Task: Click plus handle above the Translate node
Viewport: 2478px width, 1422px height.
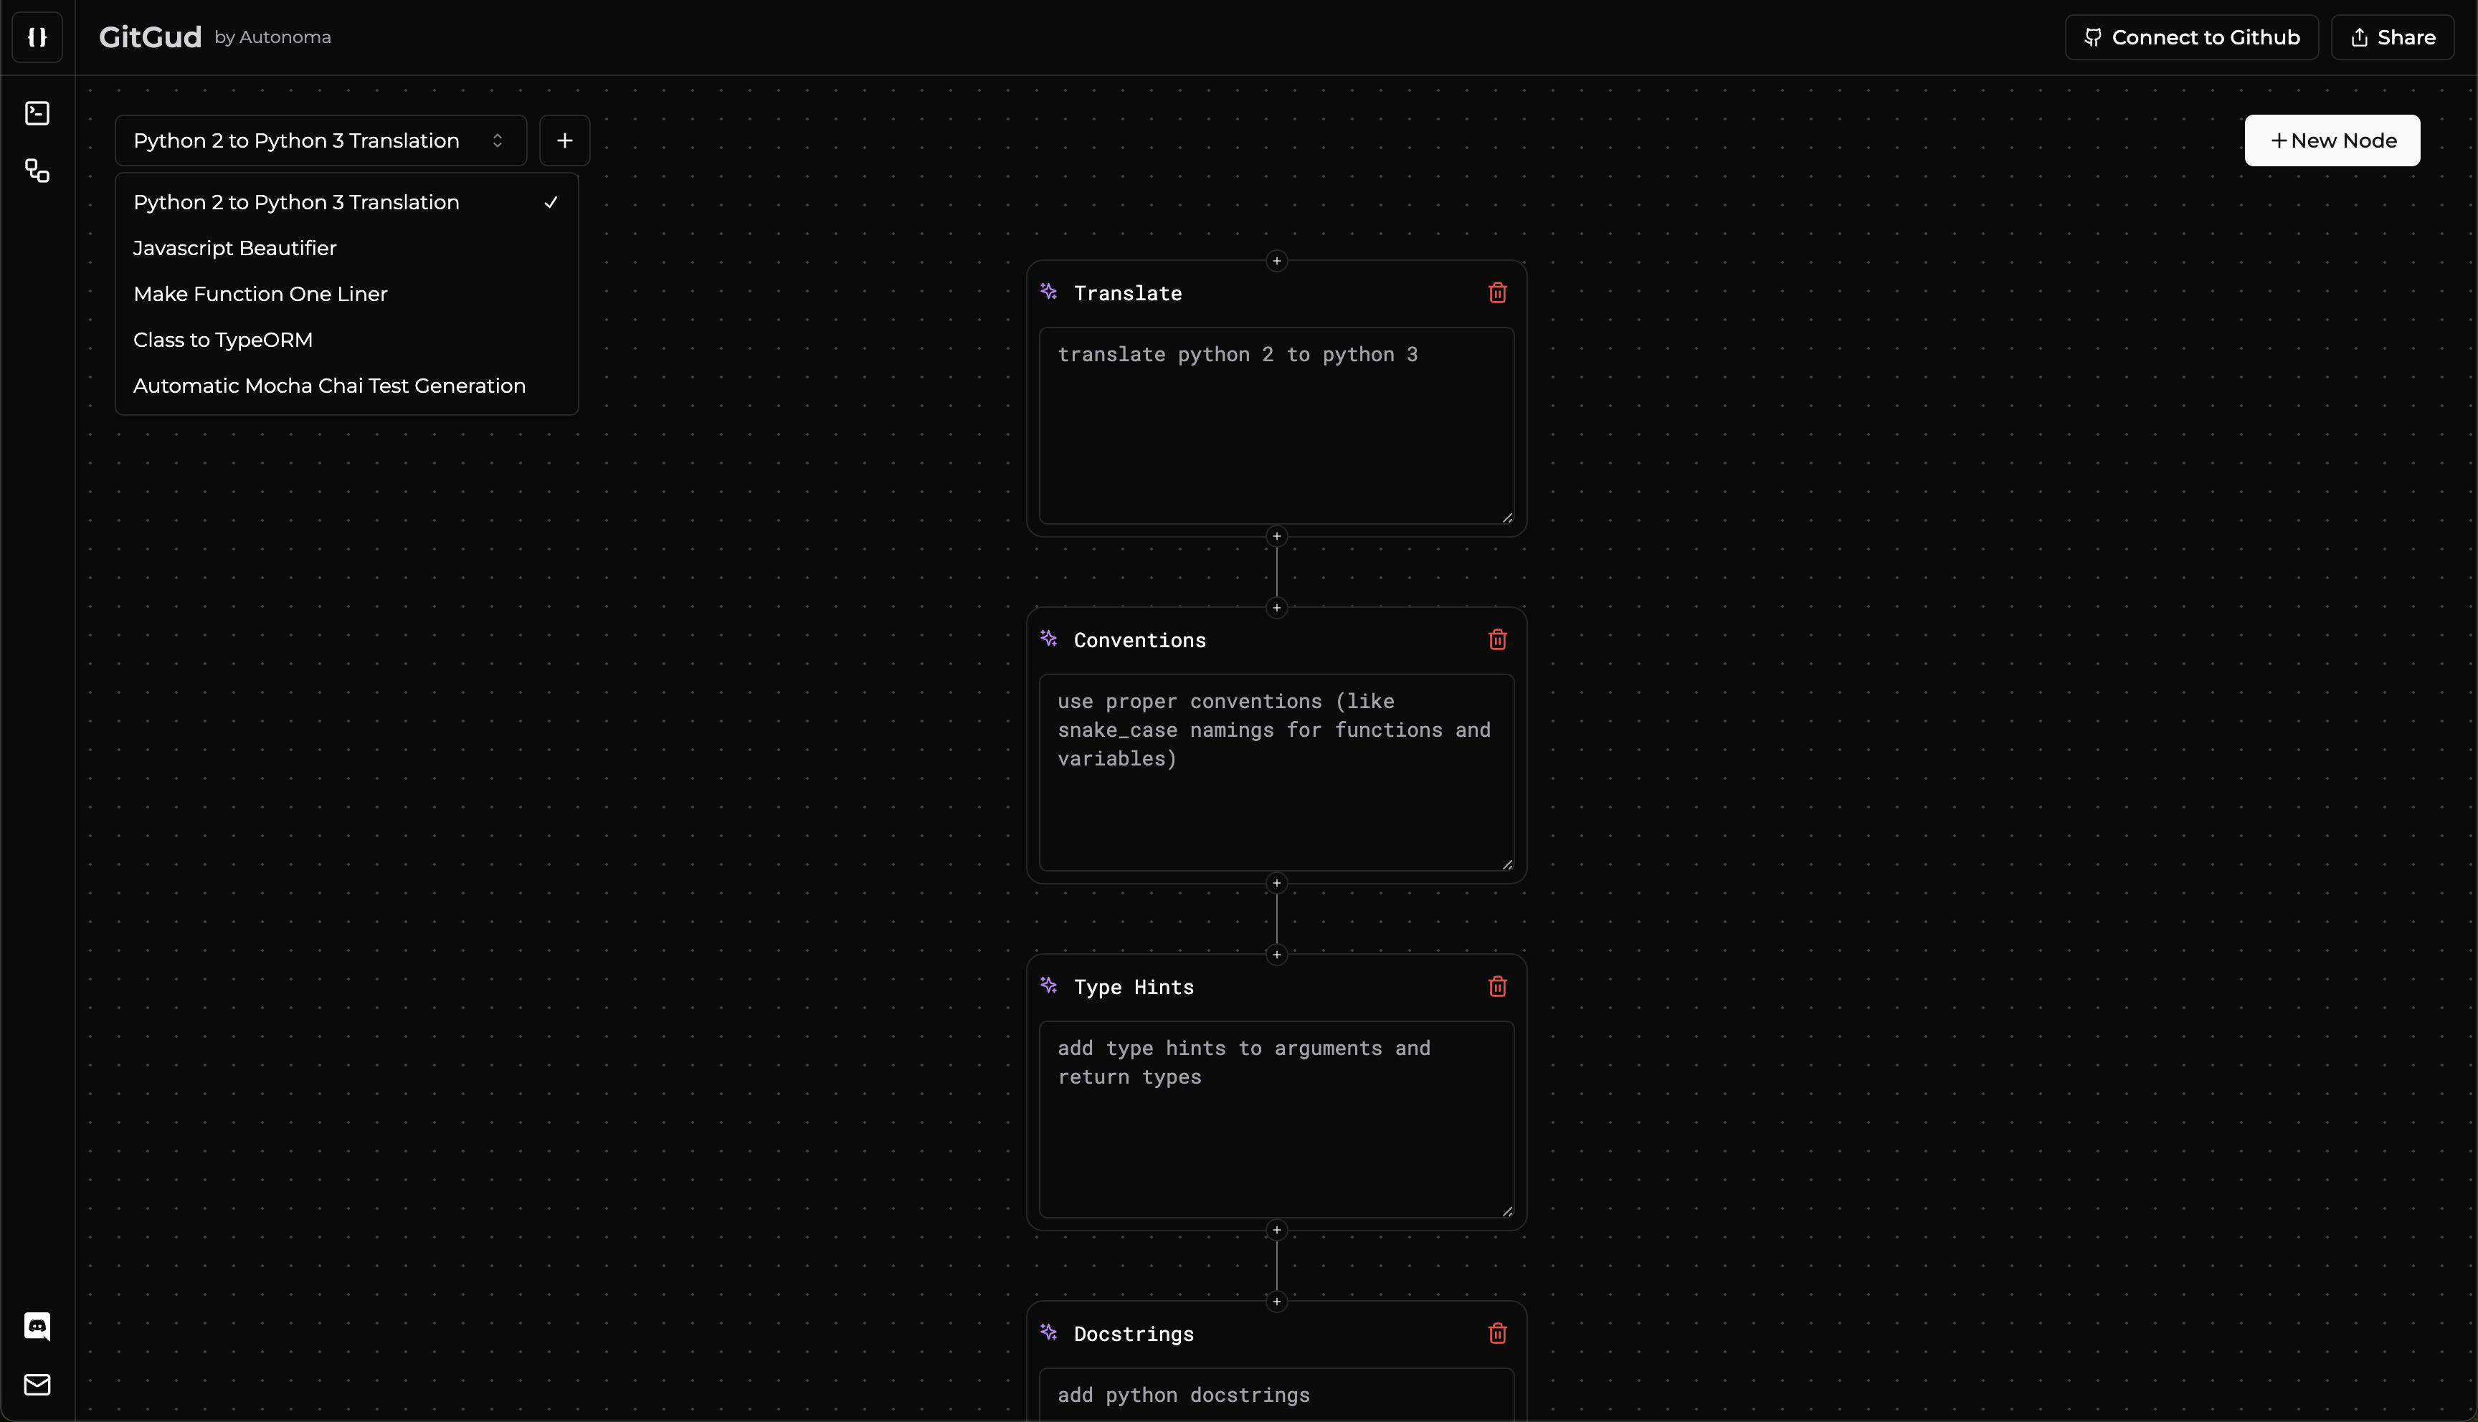Action: point(1276,261)
